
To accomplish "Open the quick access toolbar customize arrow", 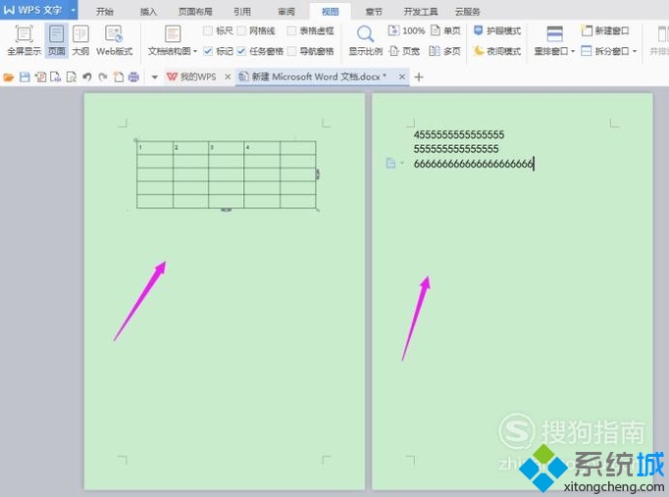I will 154,77.
